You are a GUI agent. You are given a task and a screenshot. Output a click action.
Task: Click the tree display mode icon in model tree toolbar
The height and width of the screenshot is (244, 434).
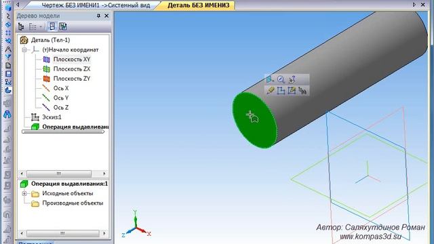21,26
